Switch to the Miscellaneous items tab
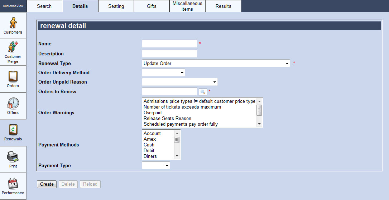 (187, 6)
